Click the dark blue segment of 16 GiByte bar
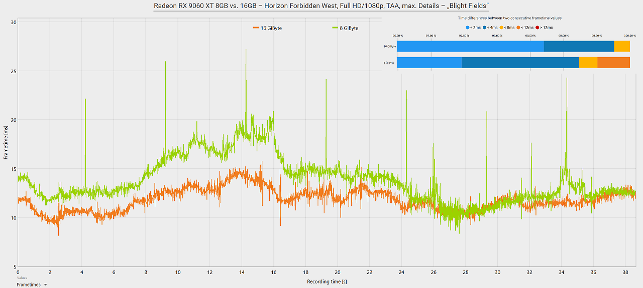The height and width of the screenshot is (288, 643). click(x=579, y=46)
